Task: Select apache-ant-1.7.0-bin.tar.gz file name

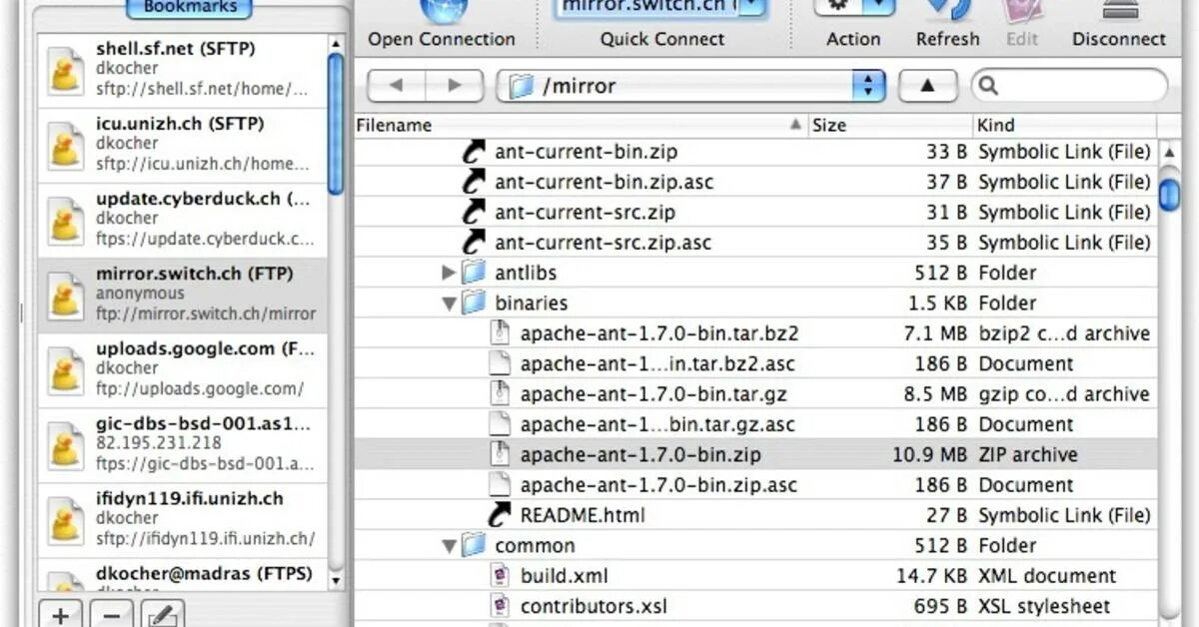Action: (651, 394)
